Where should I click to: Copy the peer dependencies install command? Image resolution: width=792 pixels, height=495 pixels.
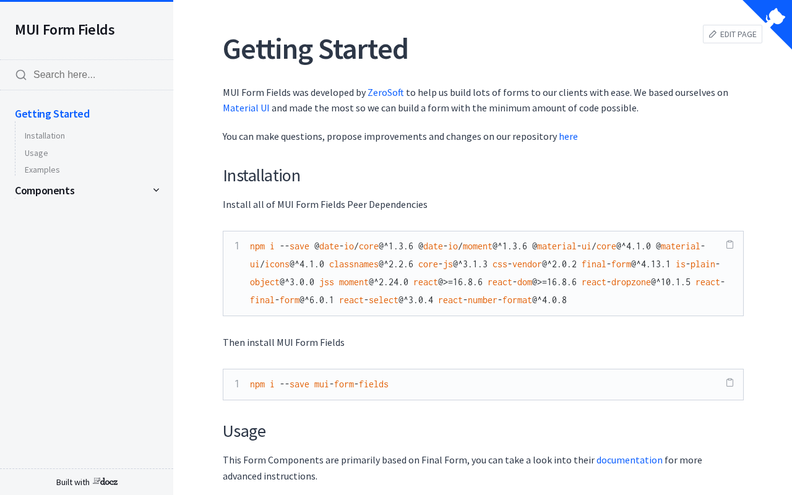click(x=730, y=244)
